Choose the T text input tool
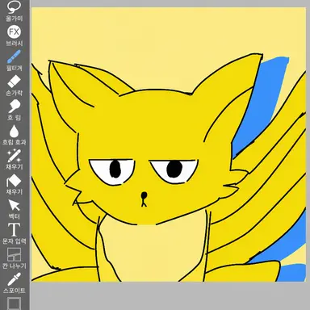 click(14, 230)
